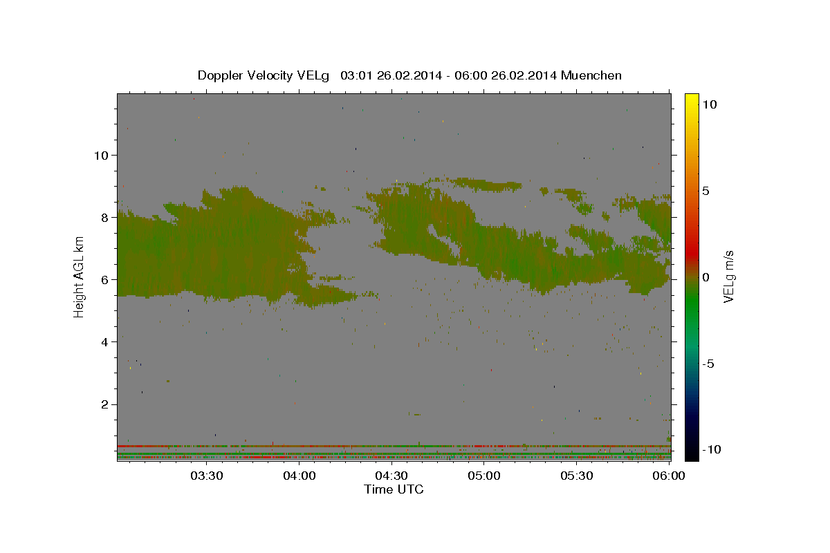
Task: Click the 03:30 time tick label
Action: tap(207, 476)
